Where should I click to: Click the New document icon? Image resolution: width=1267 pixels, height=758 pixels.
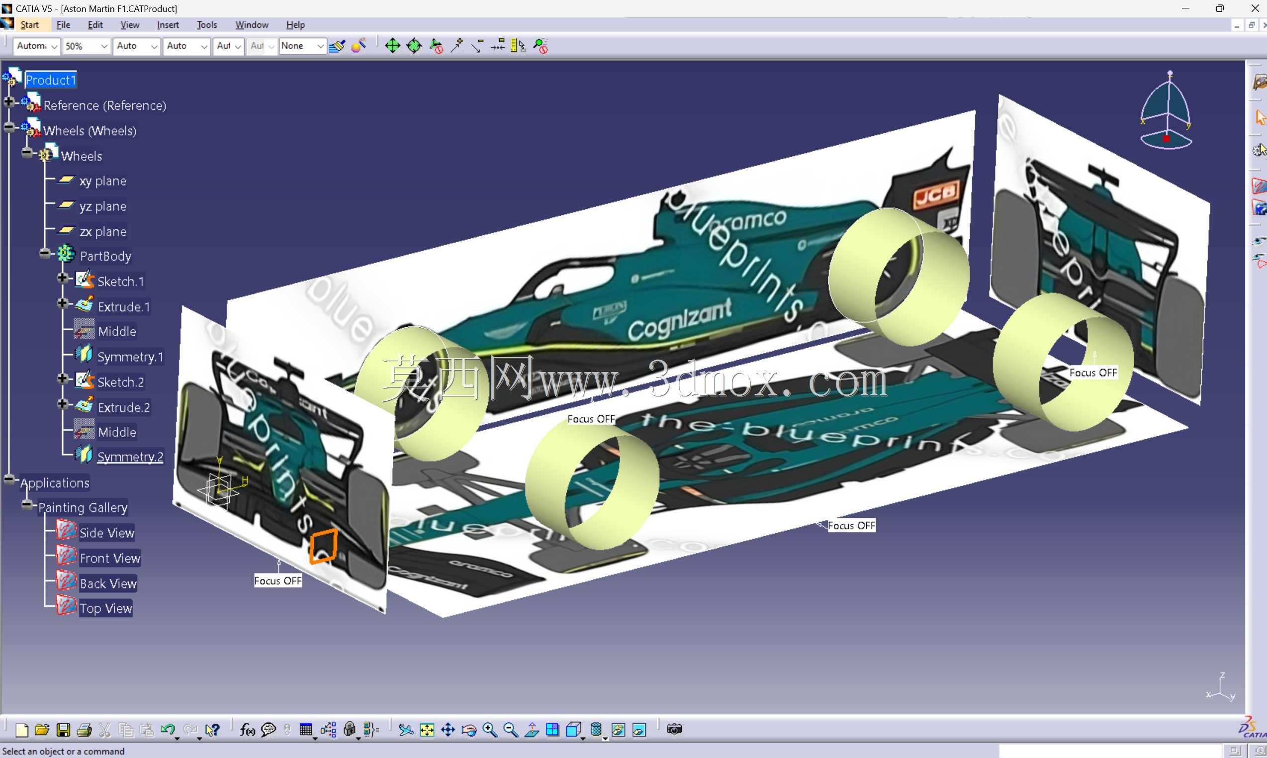22,730
